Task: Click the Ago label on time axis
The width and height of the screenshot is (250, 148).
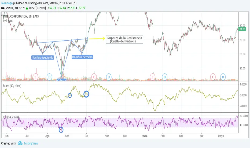Action: [x=47, y=136]
